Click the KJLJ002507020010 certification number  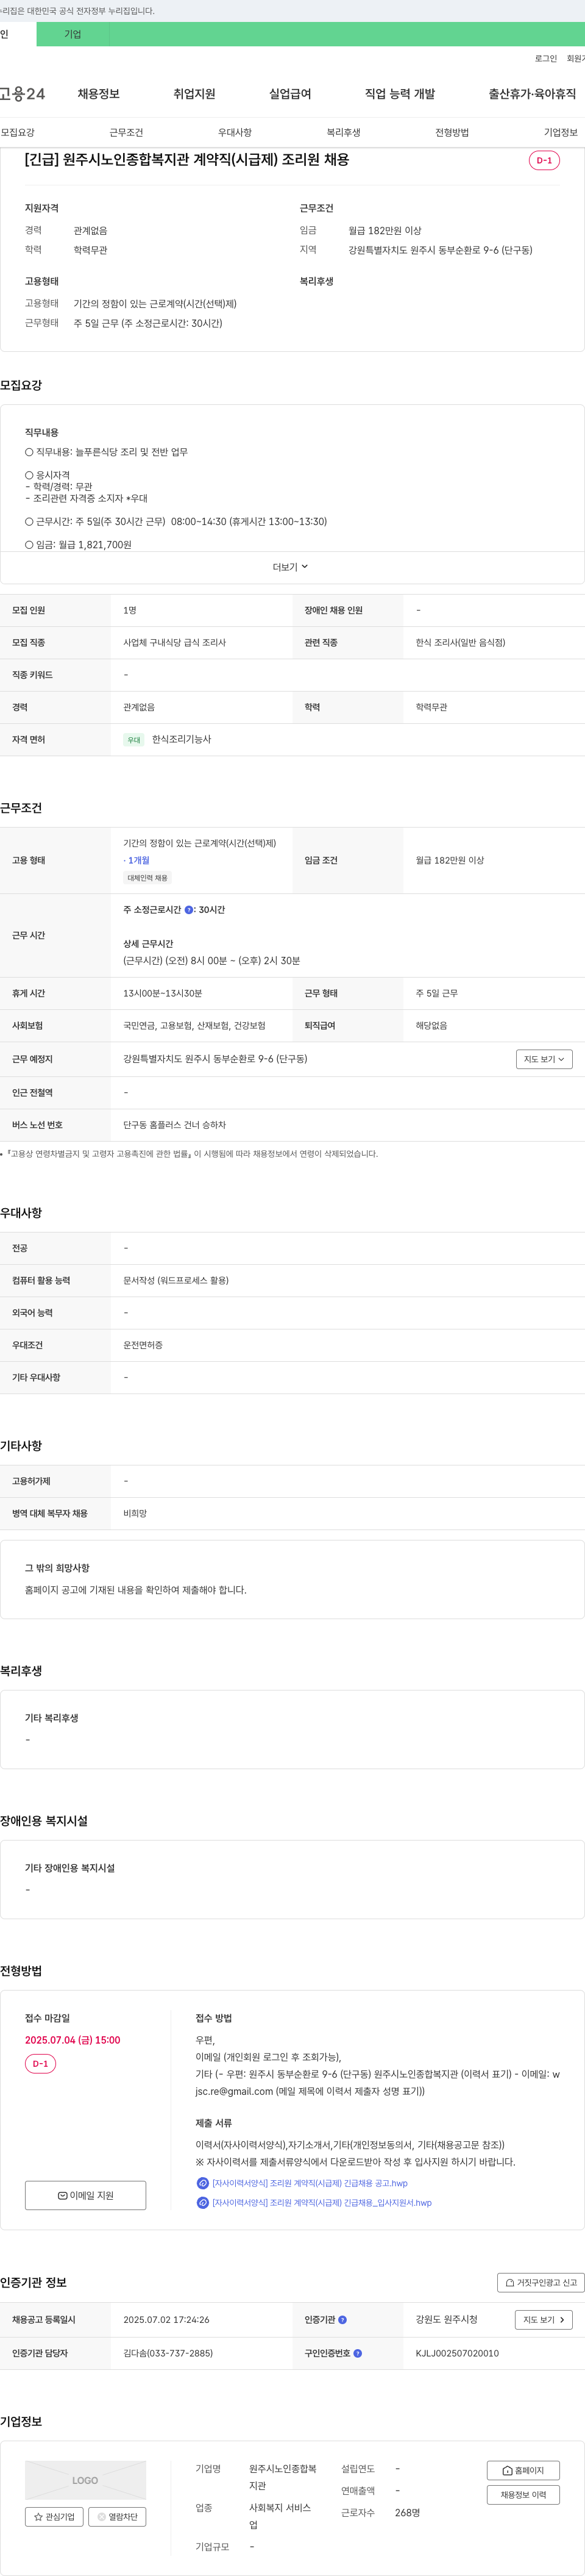(x=457, y=2353)
